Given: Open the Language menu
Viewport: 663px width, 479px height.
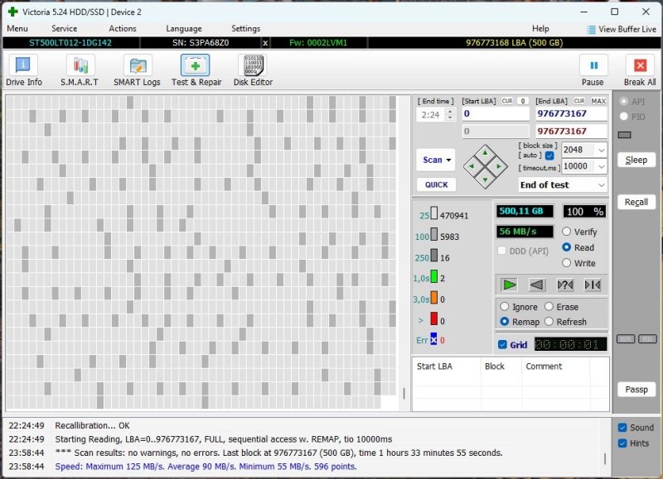Looking at the screenshot, I should pyautogui.click(x=183, y=29).
